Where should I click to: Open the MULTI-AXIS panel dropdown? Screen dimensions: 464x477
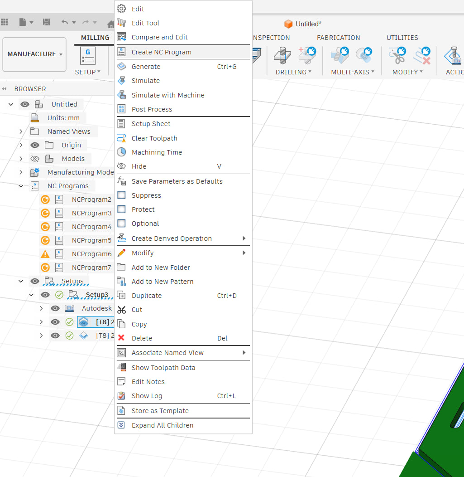pos(353,72)
